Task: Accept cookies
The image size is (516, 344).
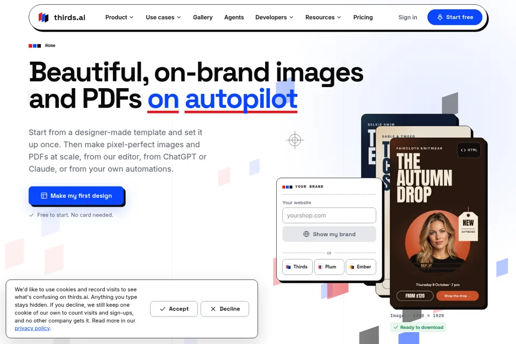Action: [174, 309]
